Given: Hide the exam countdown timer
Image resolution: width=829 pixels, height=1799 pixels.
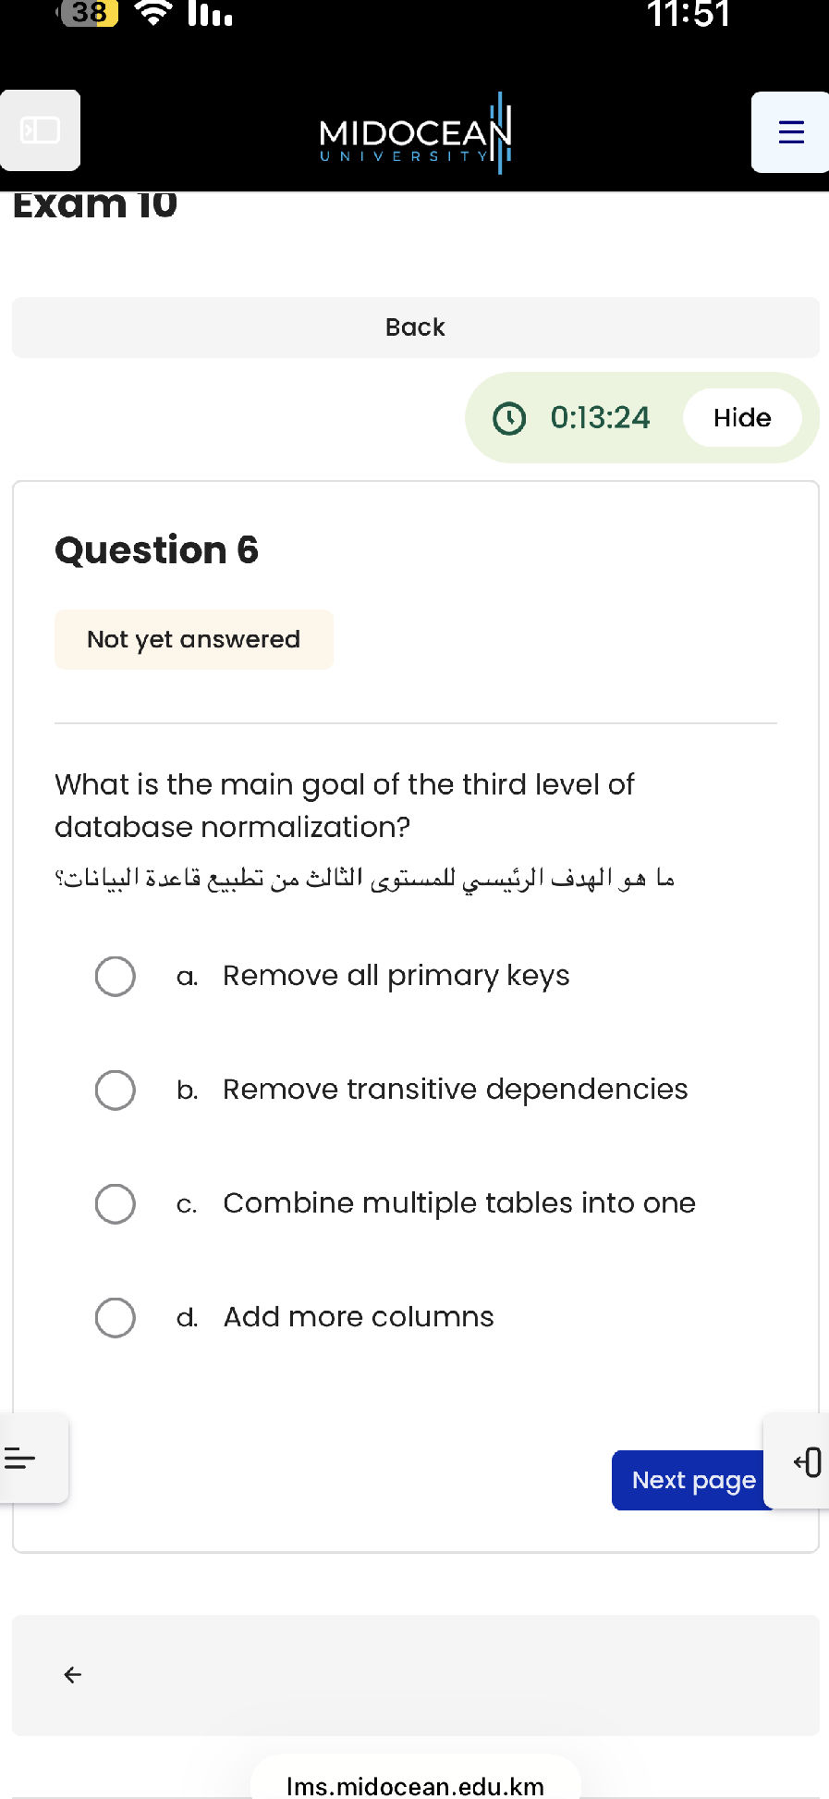Looking at the screenshot, I should (743, 417).
